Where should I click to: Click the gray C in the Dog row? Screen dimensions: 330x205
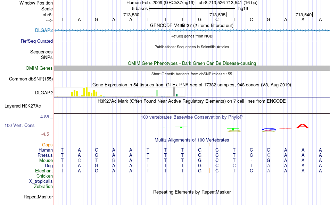pos(234,166)
